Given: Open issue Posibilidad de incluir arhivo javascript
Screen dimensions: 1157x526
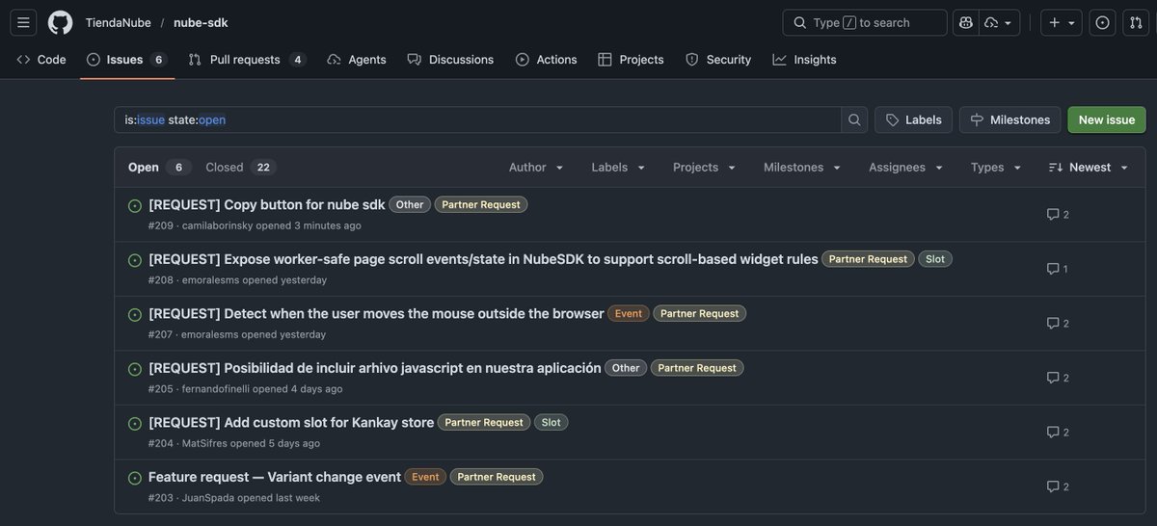Looking at the screenshot, I should (375, 368).
